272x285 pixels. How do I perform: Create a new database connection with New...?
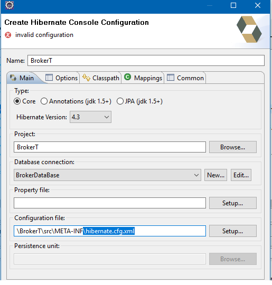pyautogui.click(x=215, y=175)
